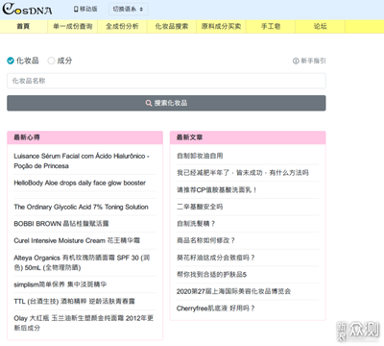384x346 pixels.
Task: Open 全成份分析 menu item
Action: [122, 26]
